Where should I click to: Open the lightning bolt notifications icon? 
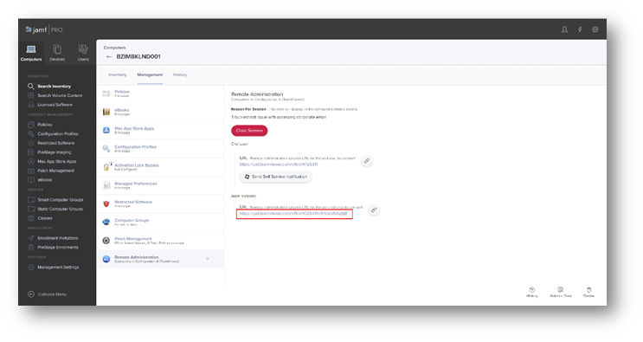(580, 29)
